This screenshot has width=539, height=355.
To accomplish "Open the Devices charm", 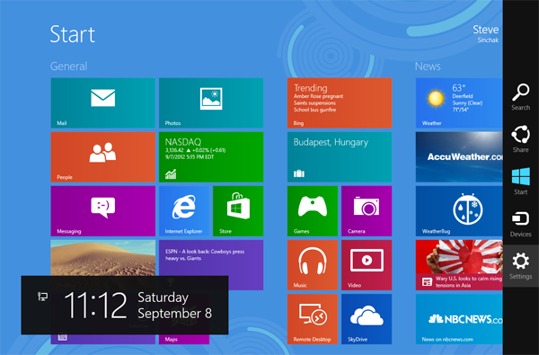I will (x=520, y=223).
